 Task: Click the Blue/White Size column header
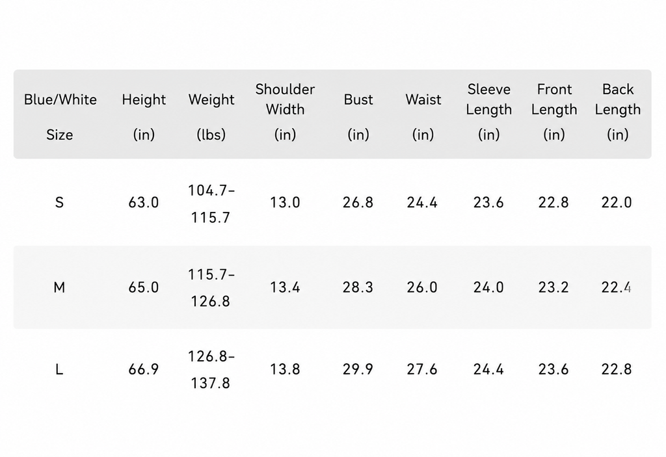(x=60, y=117)
